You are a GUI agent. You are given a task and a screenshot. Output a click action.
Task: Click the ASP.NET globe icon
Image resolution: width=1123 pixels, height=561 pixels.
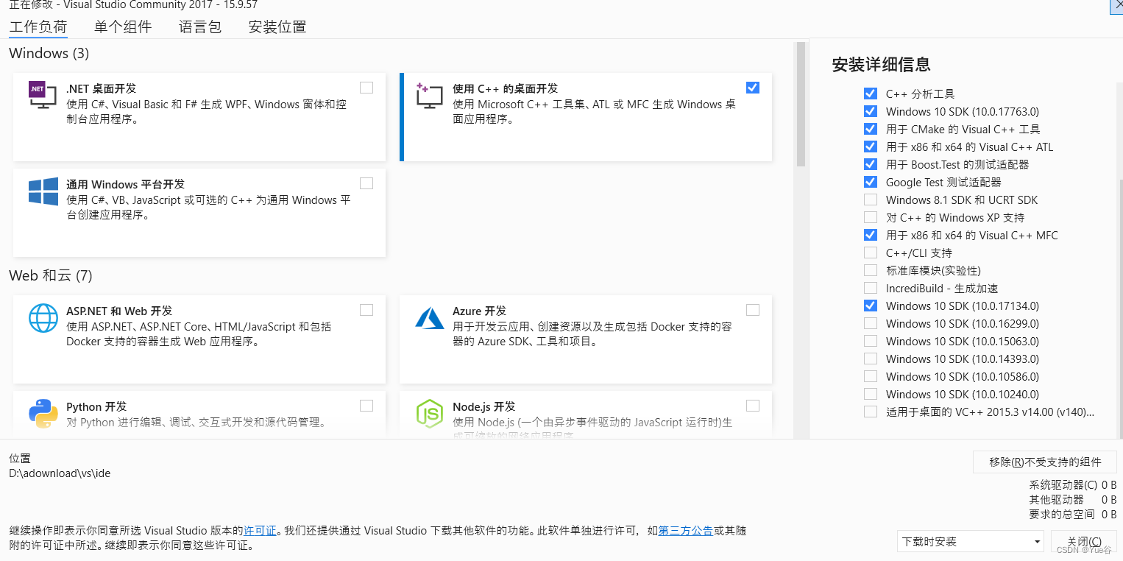[x=43, y=318]
